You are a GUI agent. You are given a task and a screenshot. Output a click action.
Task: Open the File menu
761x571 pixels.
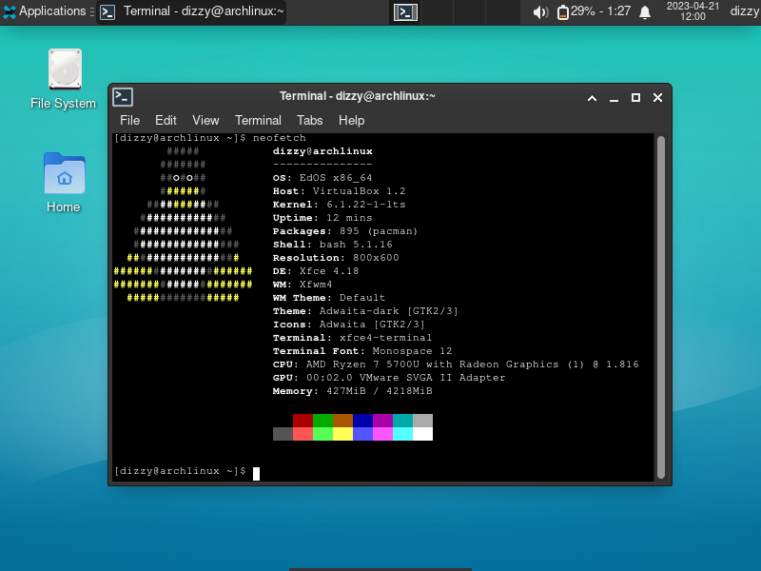point(129,121)
